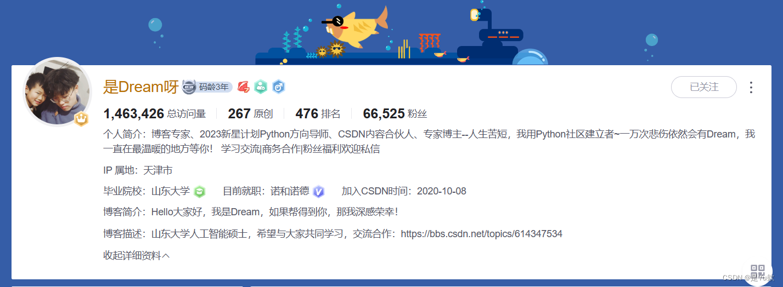Click the blue male-symbol badge icon
The image size is (783, 287).
278,87
